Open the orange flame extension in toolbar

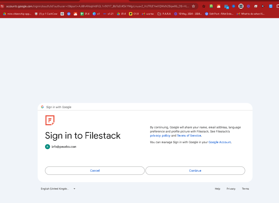coord(219,6)
